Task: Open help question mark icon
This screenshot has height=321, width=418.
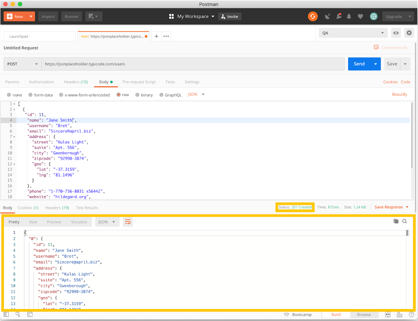Action: coord(411,315)
